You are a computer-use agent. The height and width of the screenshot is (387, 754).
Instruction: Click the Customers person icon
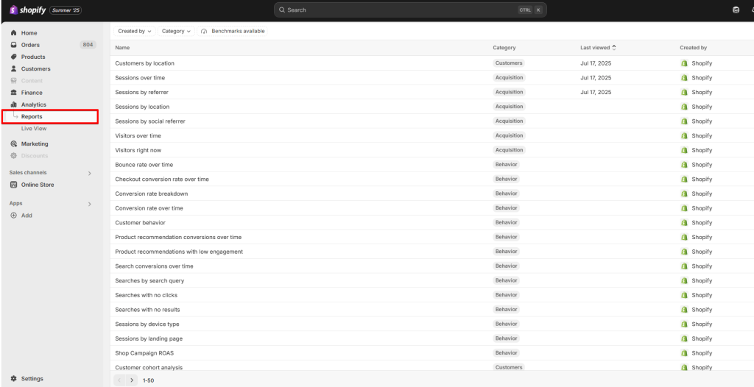[13, 68]
